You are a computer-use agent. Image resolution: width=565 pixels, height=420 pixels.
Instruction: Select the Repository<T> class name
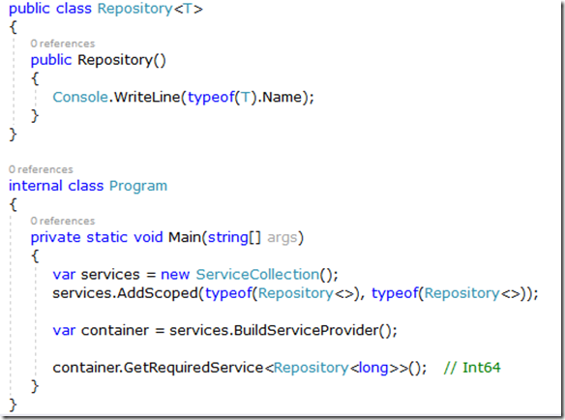[x=150, y=9]
